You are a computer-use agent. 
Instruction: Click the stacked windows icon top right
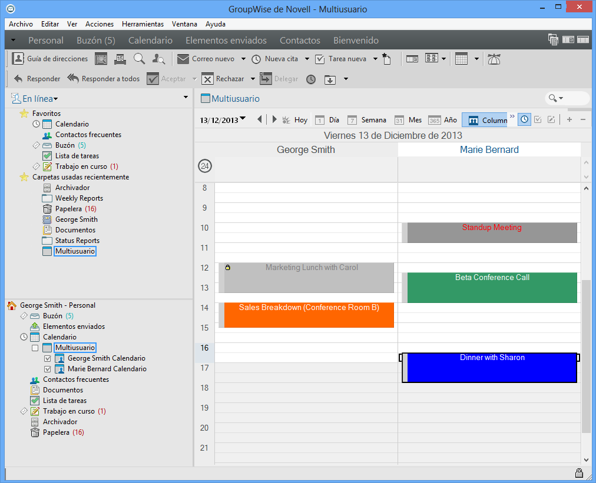553,39
